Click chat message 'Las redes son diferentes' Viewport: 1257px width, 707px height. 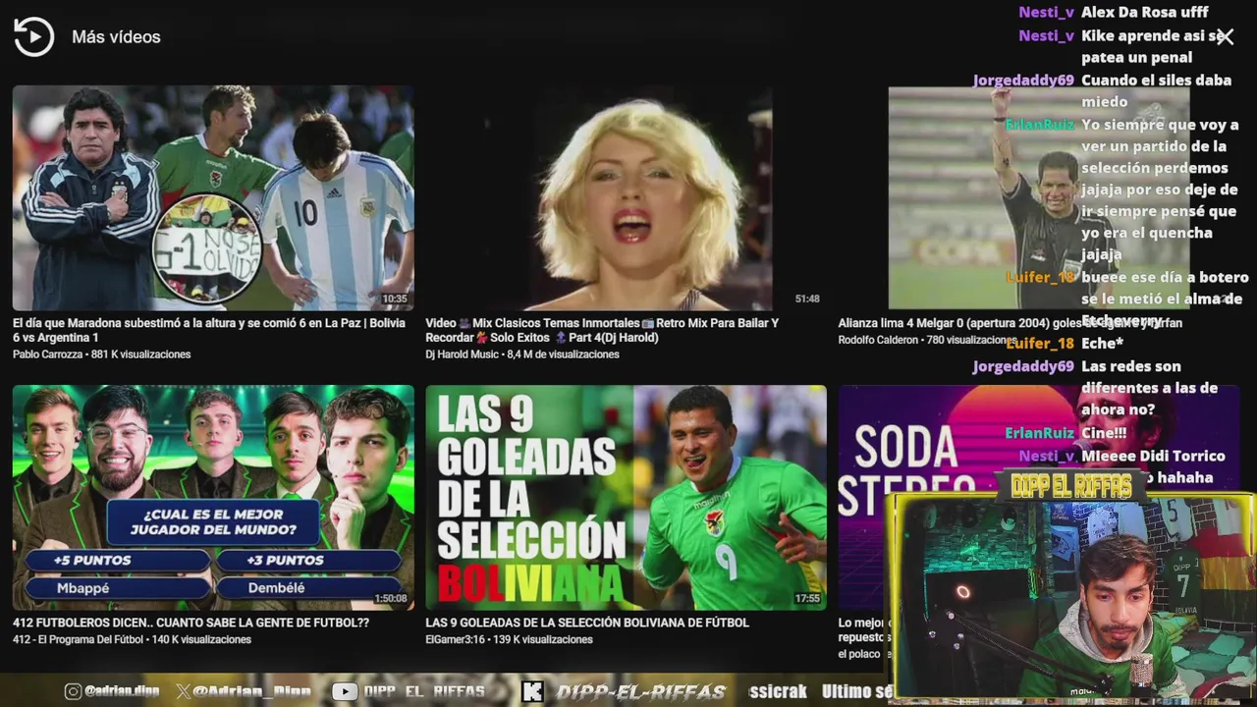coord(1149,388)
